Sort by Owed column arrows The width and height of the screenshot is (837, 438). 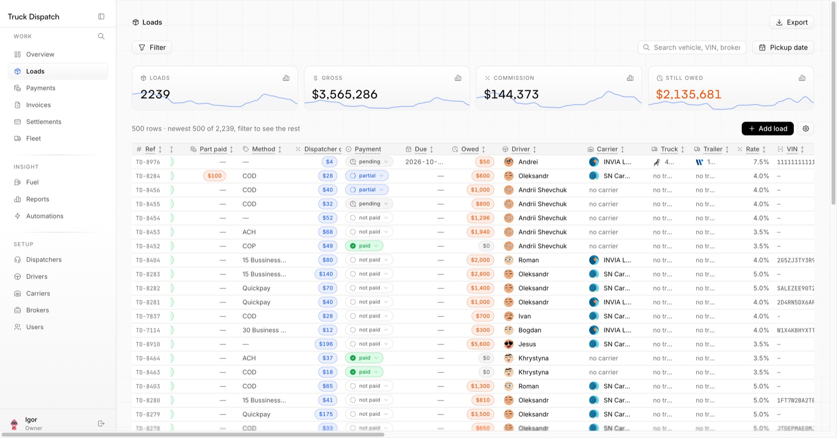click(484, 149)
